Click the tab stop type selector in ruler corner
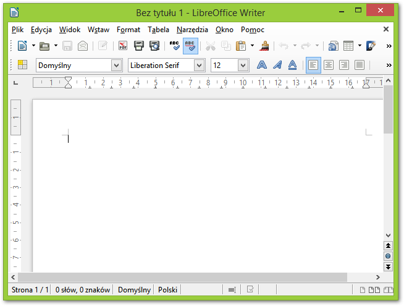Viewport: 404px width, 306px height. pyautogui.click(x=16, y=83)
